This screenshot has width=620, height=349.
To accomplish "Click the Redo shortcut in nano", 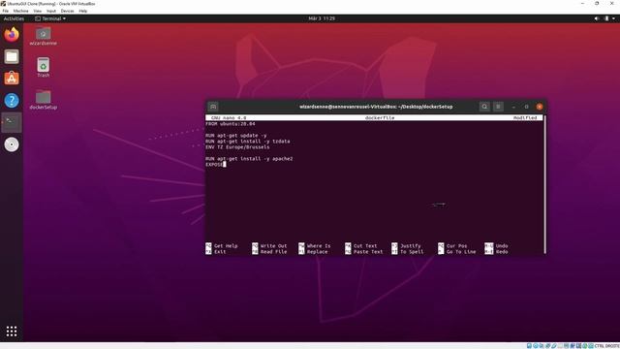I will point(496,252).
